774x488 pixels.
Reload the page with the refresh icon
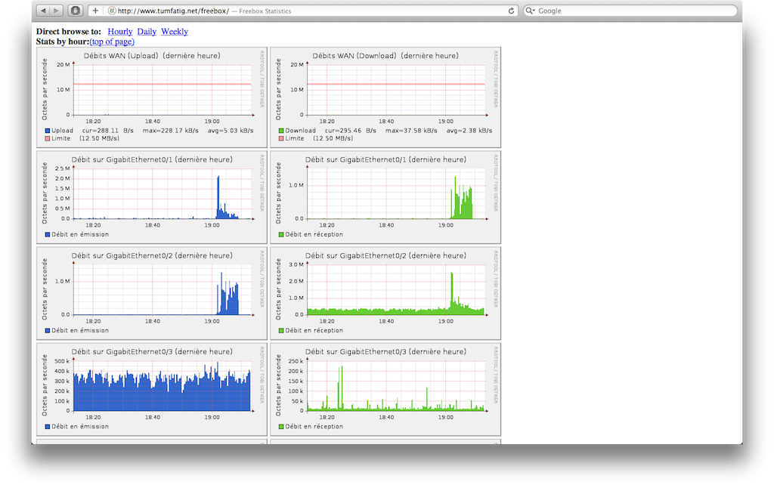click(x=512, y=11)
